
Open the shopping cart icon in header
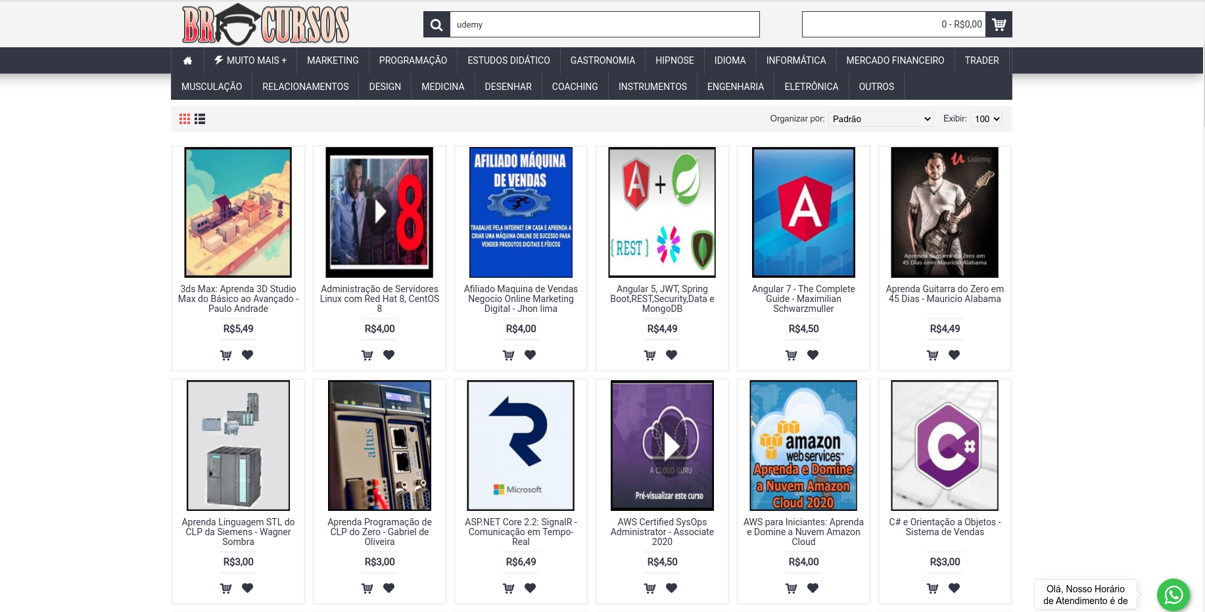pos(999,24)
